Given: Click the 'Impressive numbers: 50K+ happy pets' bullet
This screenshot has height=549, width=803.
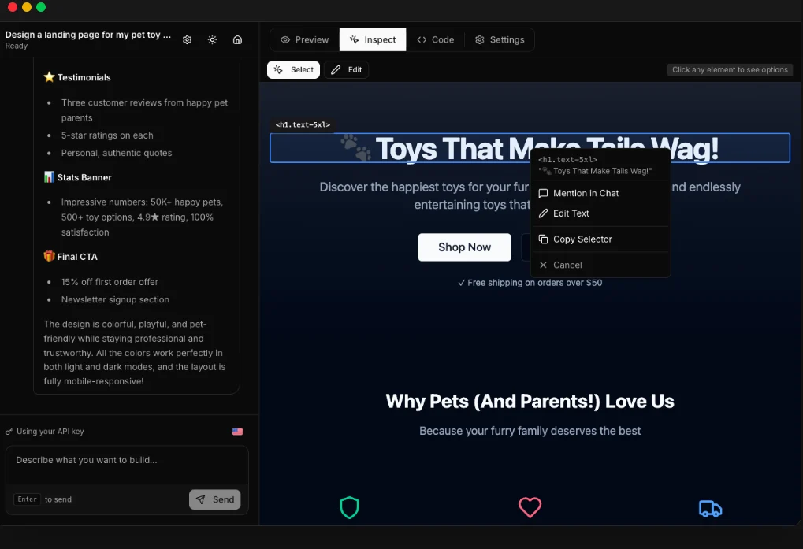Looking at the screenshot, I should [143, 217].
